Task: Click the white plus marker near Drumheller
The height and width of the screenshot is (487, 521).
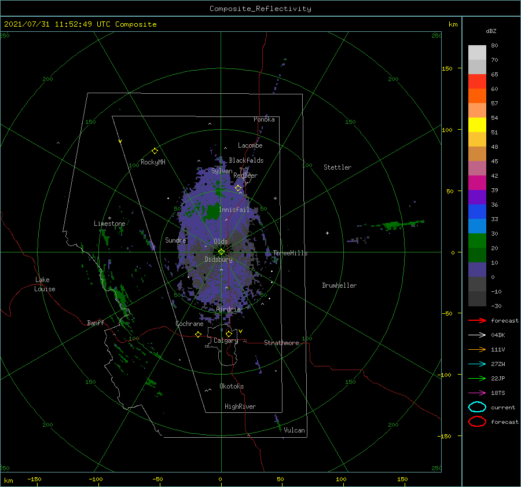Action: point(327,233)
